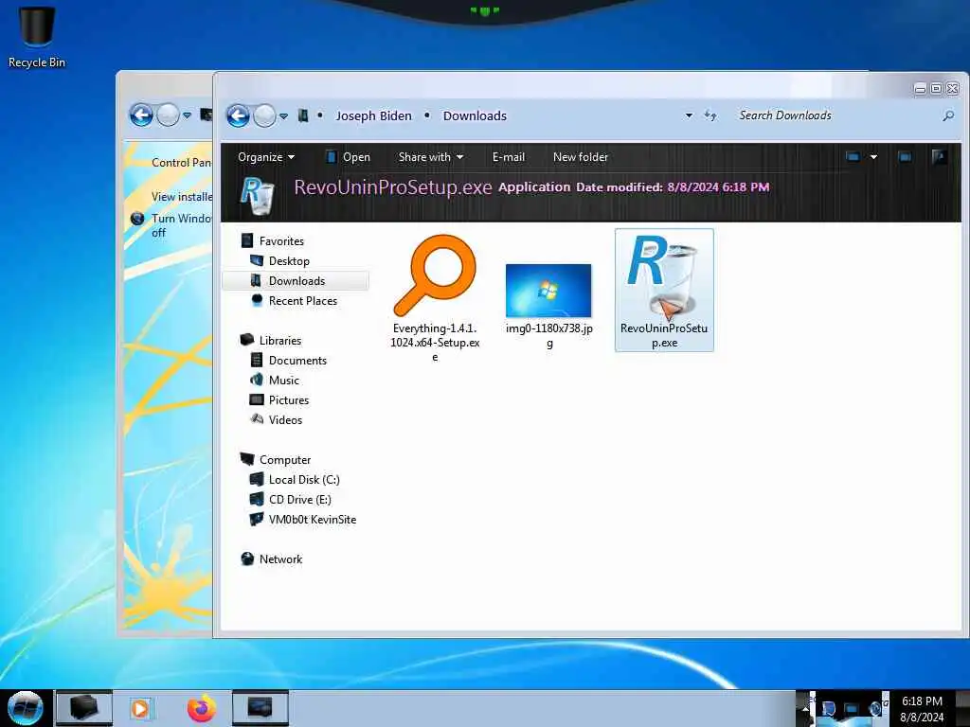Select Everything-1.4.1.1024.x64-Setup.exe file

[435, 298]
